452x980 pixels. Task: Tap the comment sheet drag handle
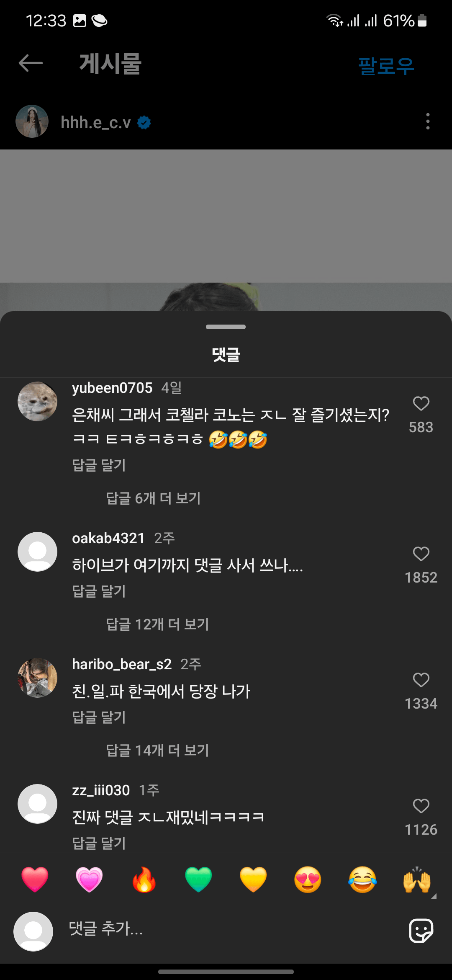226,327
